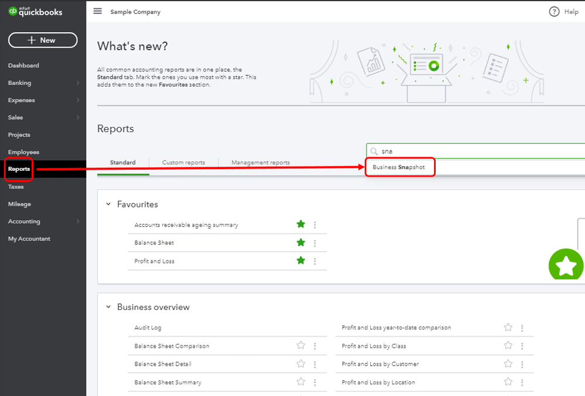Unfavourite Accounts receivable ageing summary star
The height and width of the screenshot is (396, 585).
pos(301,224)
